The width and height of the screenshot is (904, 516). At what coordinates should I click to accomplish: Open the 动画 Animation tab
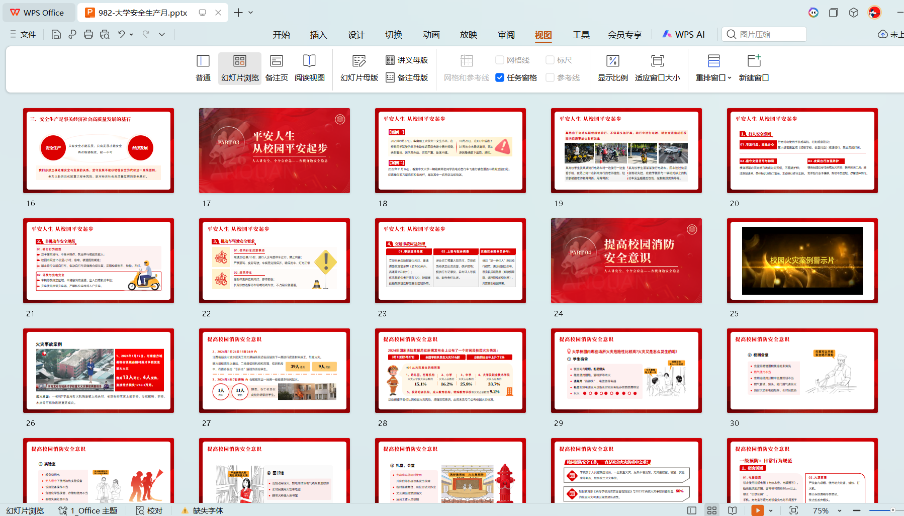431,35
